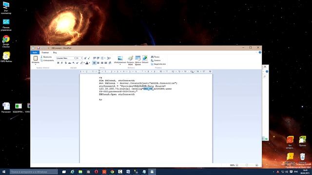Click in the document on DBConnA.Open line
312x175 pixels.
[117, 94]
